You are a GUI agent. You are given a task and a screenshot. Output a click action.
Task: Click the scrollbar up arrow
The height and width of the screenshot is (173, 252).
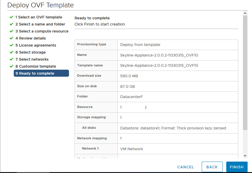point(245,13)
